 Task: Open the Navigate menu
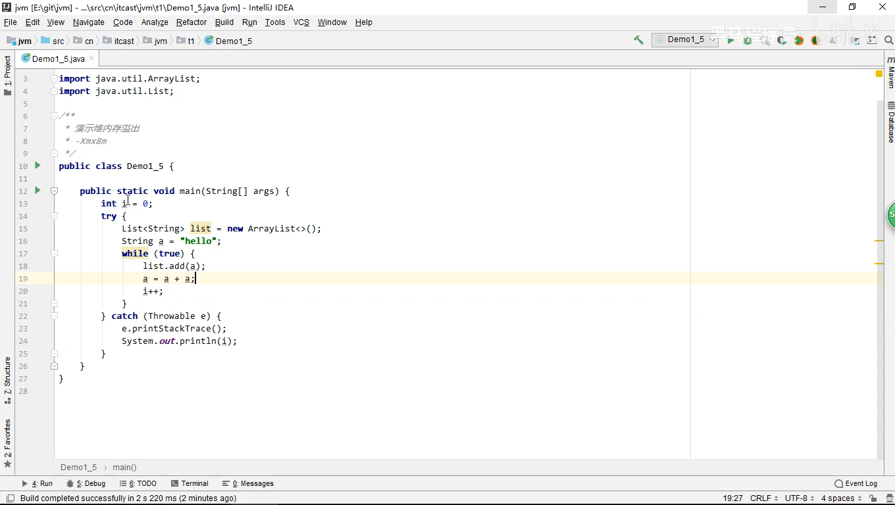pos(89,22)
